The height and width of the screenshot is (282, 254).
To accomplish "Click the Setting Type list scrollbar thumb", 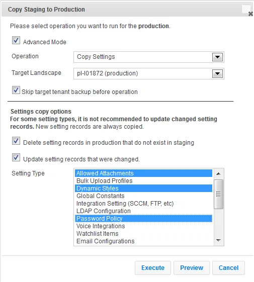I will (218, 194).
